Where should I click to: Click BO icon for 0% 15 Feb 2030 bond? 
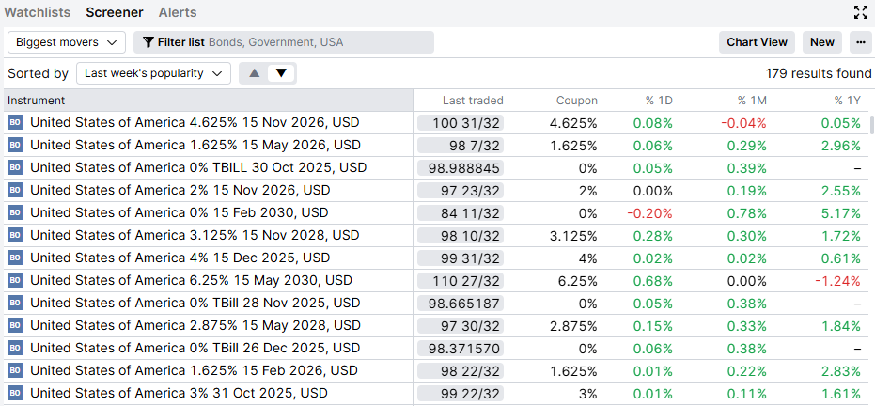pyautogui.click(x=15, y=213)
